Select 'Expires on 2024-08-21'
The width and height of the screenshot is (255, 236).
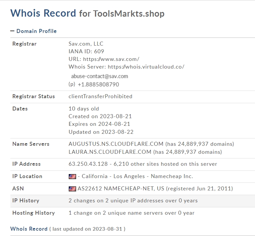[99, 124]
